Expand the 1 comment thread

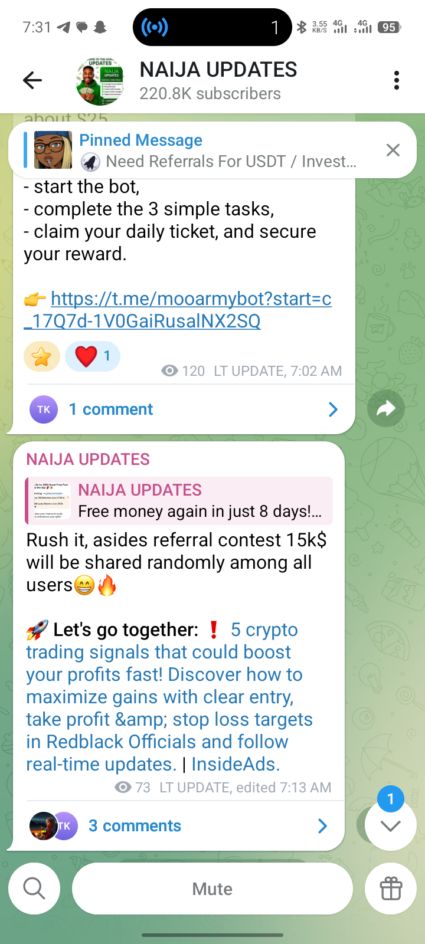[184, 409]
